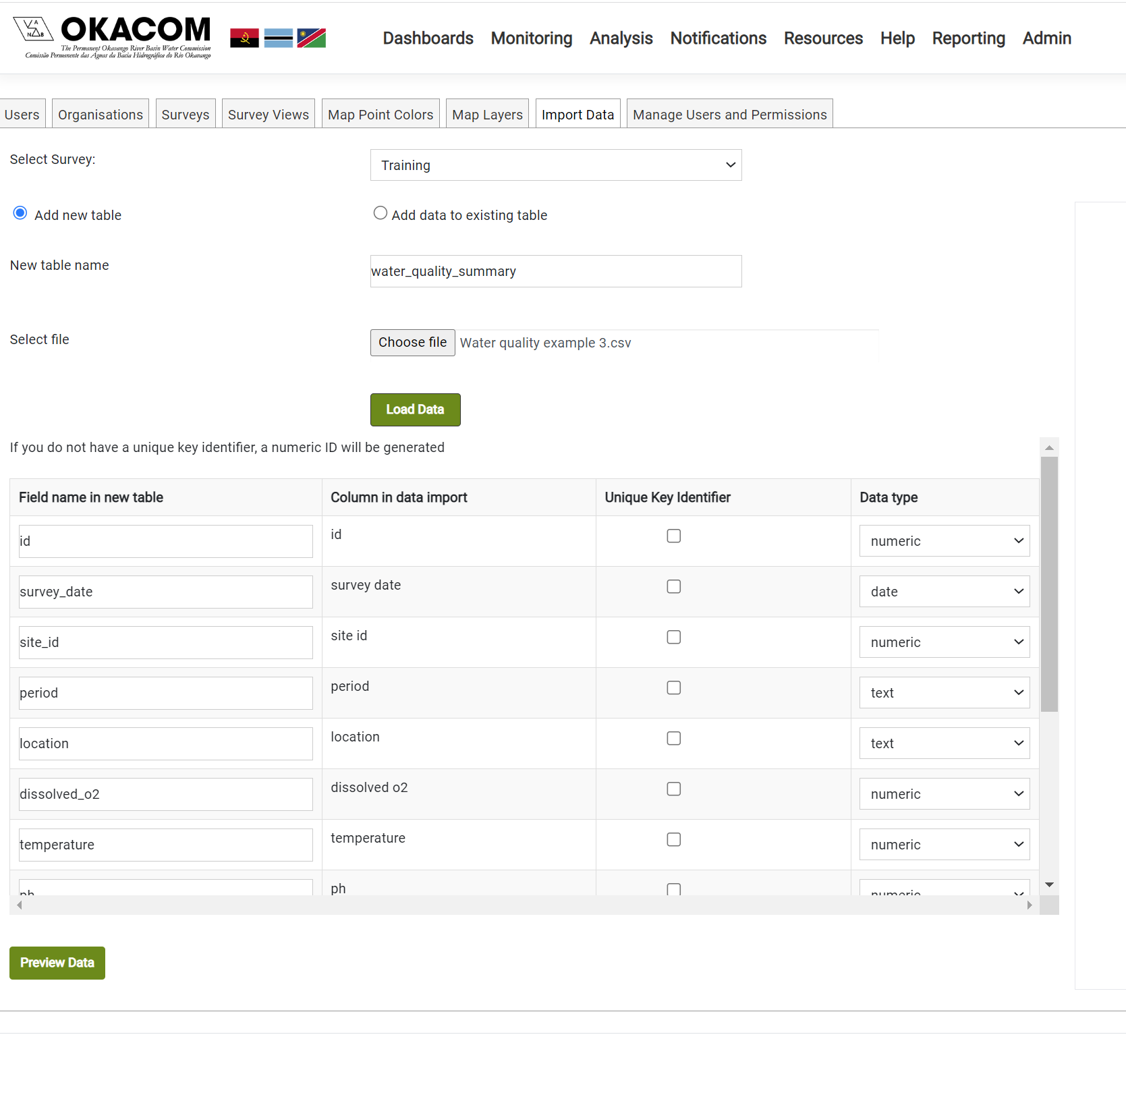This screenshot has height=1097, width=1126.
Task: Tick unique key checkbox for location row
Action: click(x=673, y=738)
